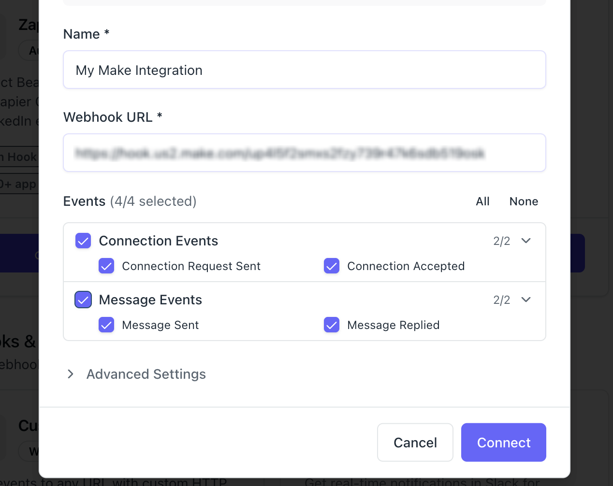Expand Advanced Settings arrow

[71, 374]
